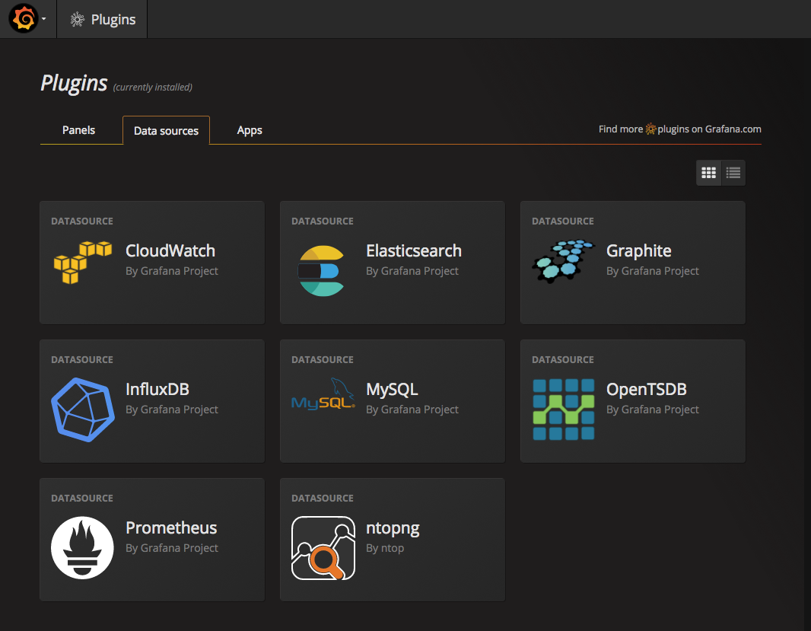Image resolution: width=811 pixels, height=631 pixels.
Task: Click the DATASOURCE label on Graphite card
Action: [x=563, y=221]
